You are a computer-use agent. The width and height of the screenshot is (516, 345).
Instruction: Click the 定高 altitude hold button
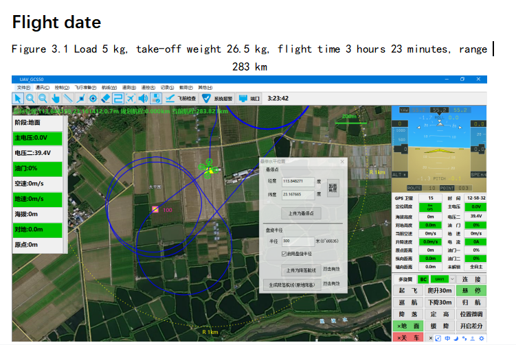[440, 314]
